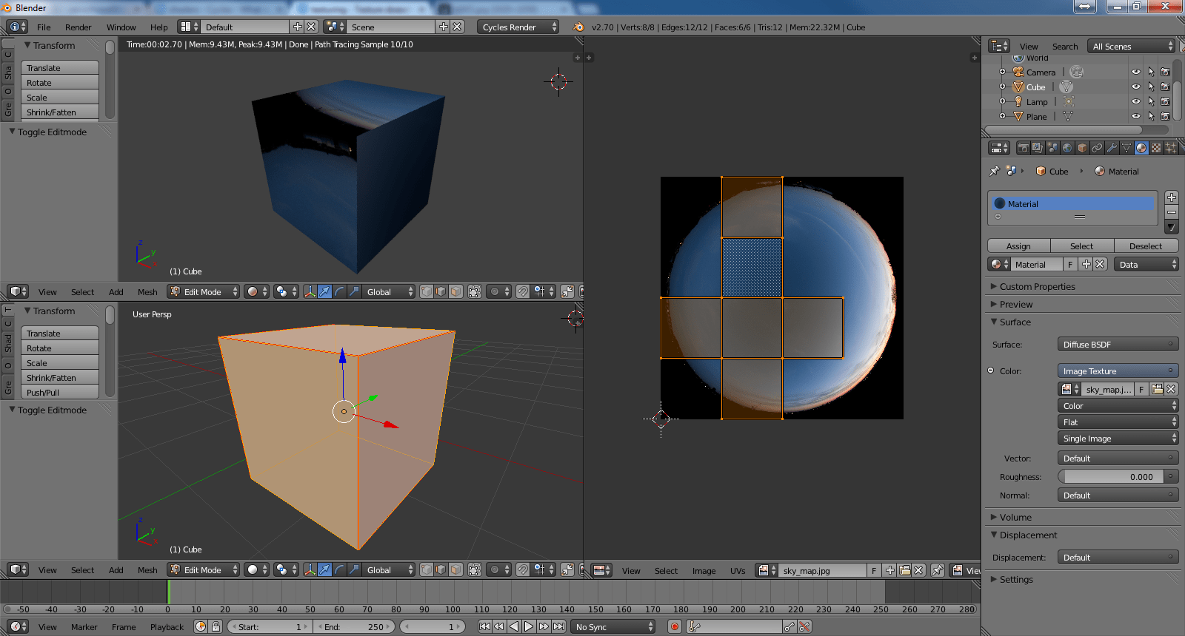The image size is (1185, 636).
Task: Toggle limit selection to visible, lower viewport
Action: pyautogui.click(x=475, y=569)
